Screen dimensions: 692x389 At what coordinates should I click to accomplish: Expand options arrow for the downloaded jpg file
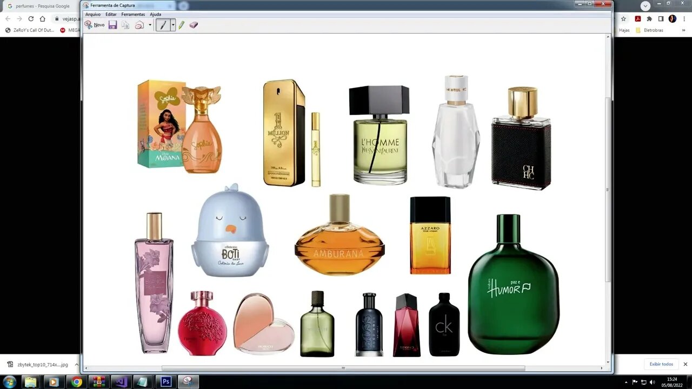76,365
